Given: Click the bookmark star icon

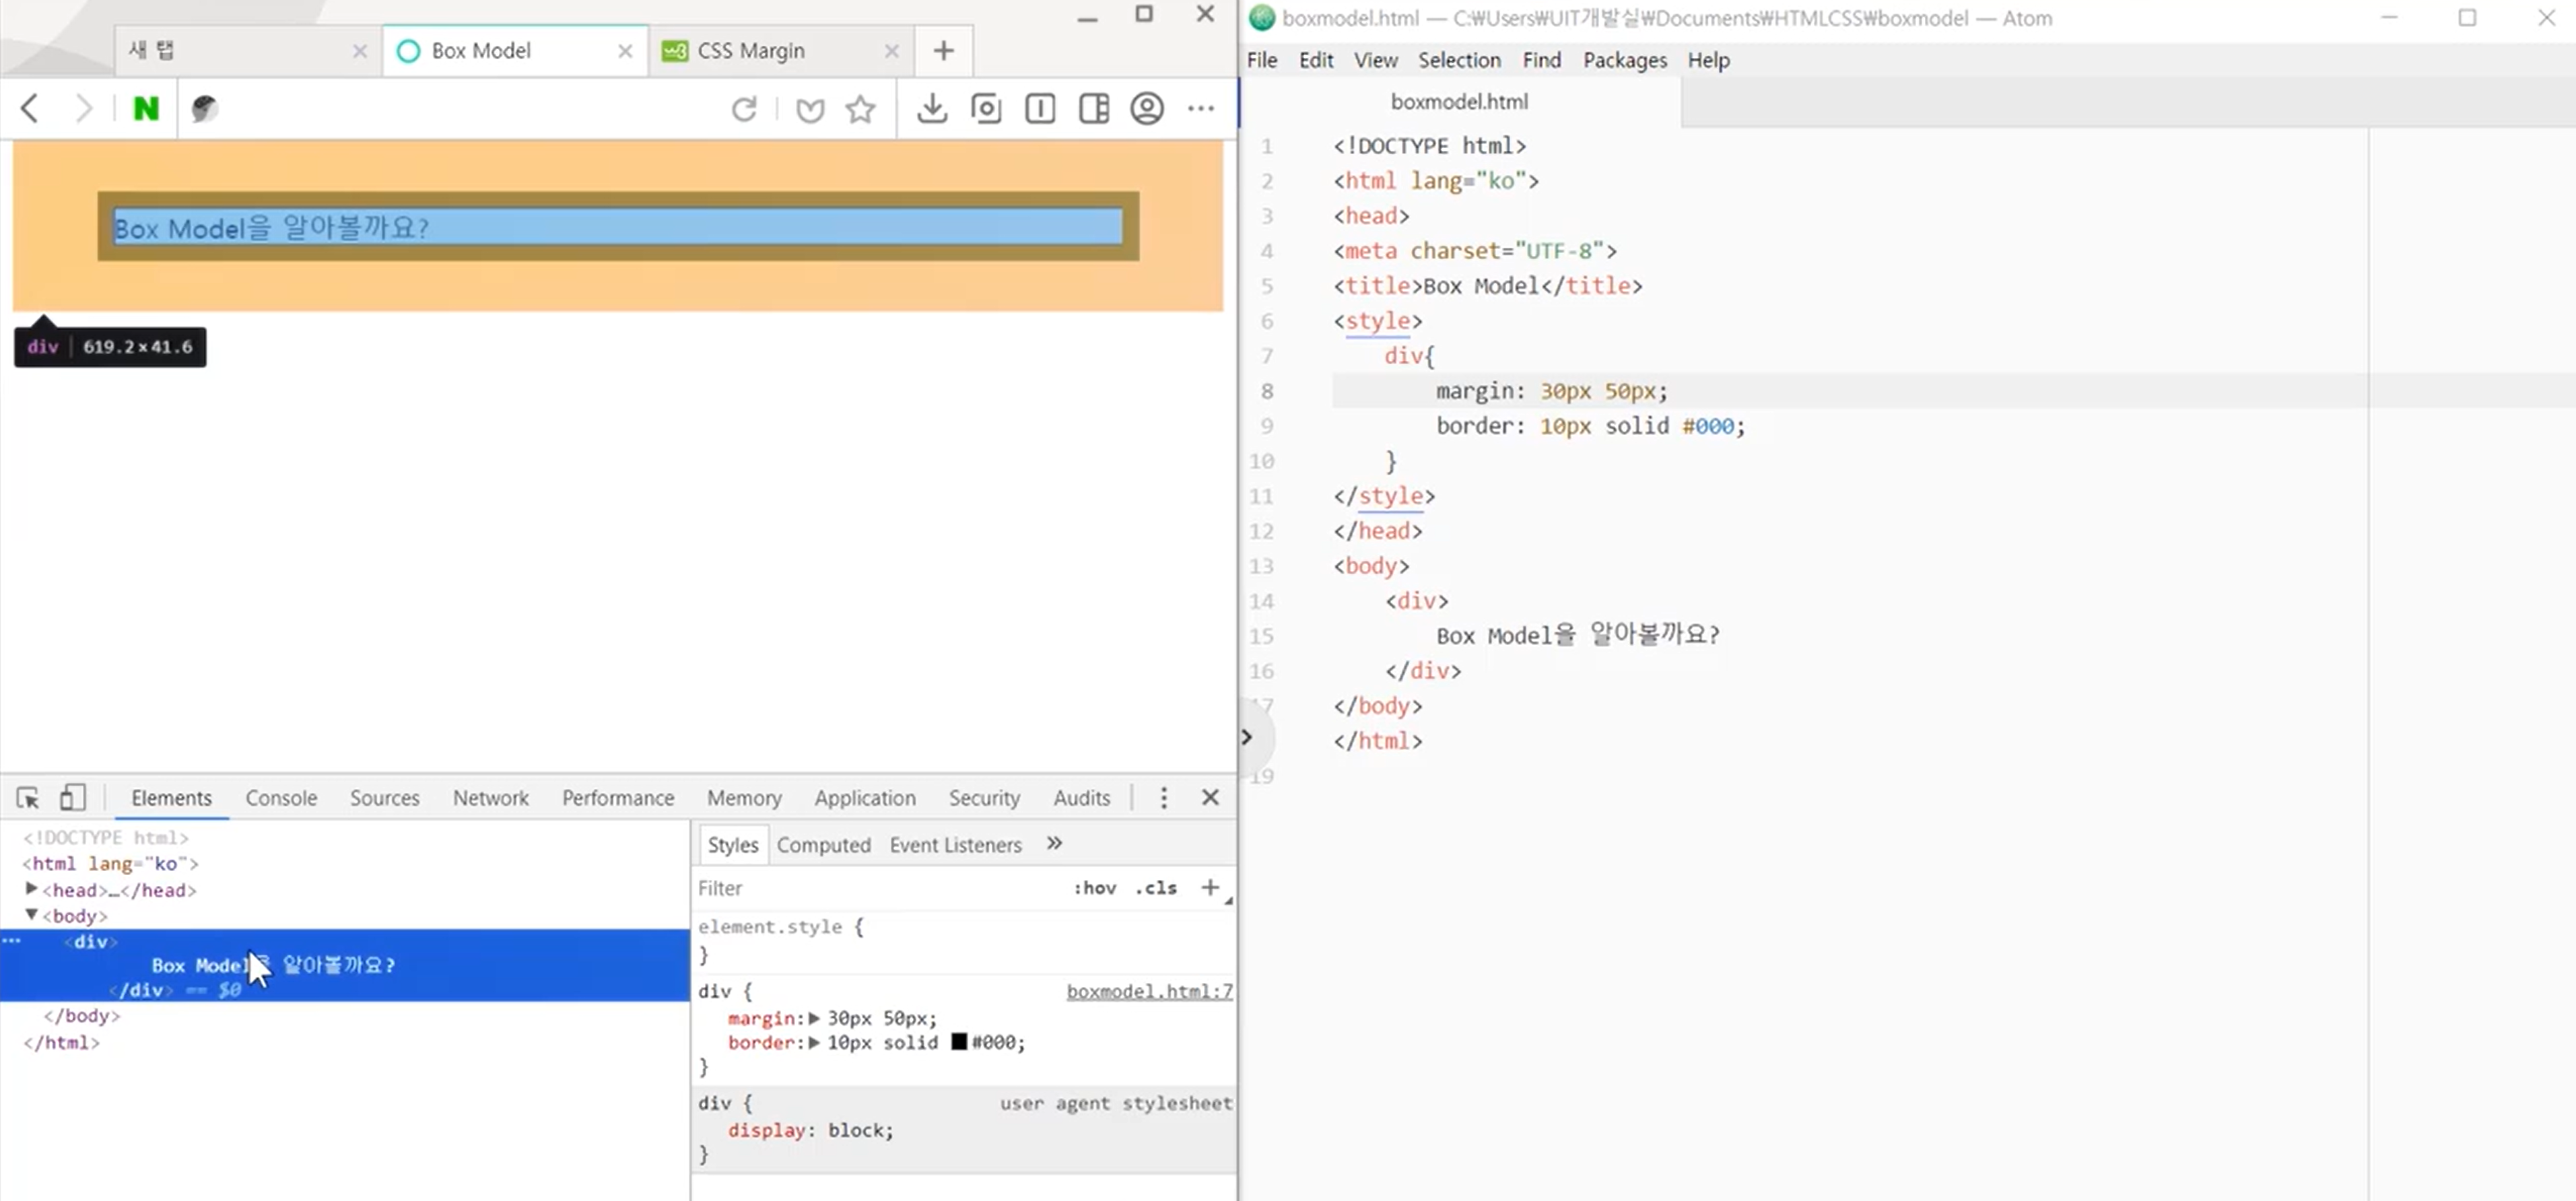Looking at the screenshot, I should (x=860, y=109).
